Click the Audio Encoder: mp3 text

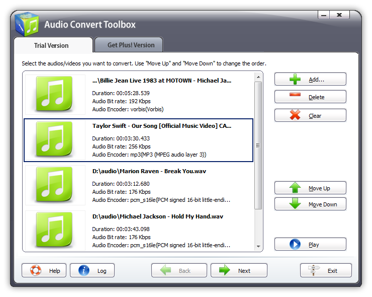point(149,155)
